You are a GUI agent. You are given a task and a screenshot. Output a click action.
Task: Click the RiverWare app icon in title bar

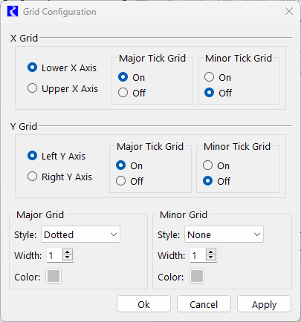pos(13,12)
